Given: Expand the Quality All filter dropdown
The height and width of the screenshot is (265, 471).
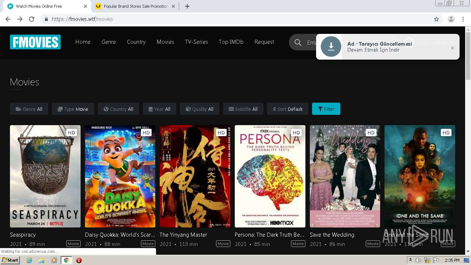Looking at the screenshot, I should [199, 109].
